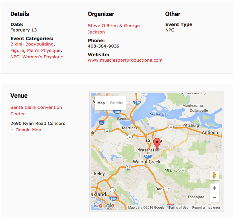233x220 pixels.
Task: Zoom out on the map
Action: (214, 197)
